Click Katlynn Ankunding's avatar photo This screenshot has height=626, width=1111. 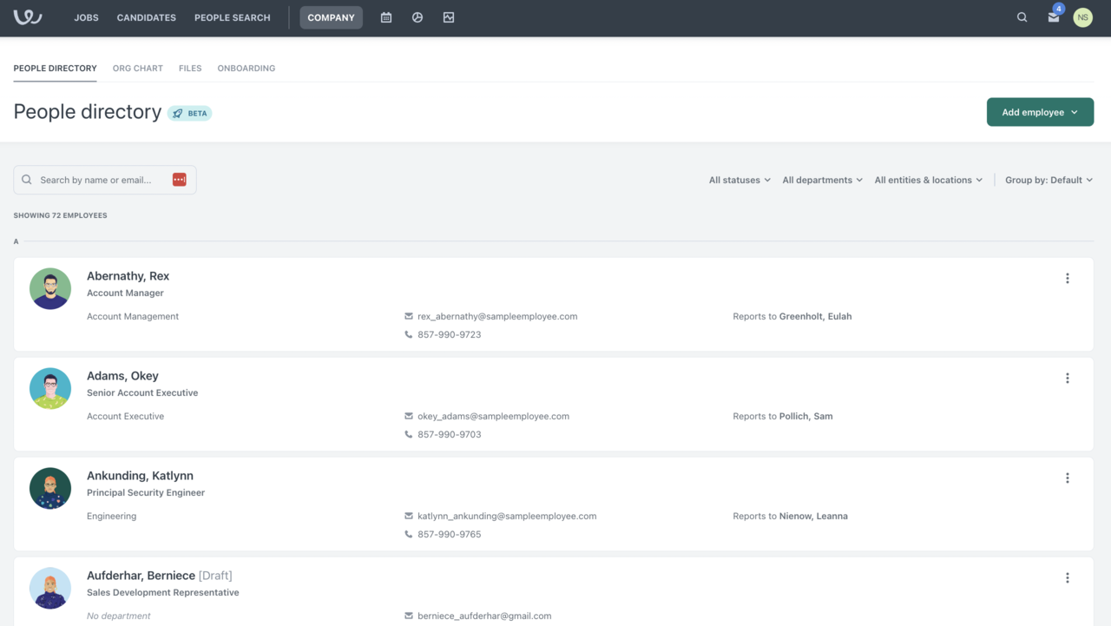[50, 488]
